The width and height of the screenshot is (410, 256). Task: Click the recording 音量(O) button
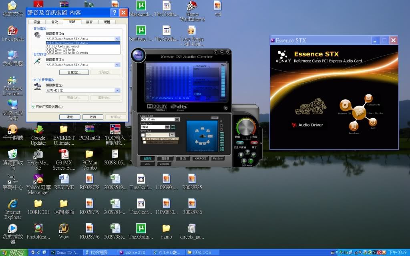tap(74, 72)
